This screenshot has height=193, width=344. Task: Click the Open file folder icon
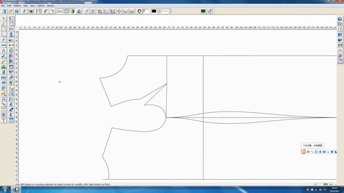tap(10, 11)
